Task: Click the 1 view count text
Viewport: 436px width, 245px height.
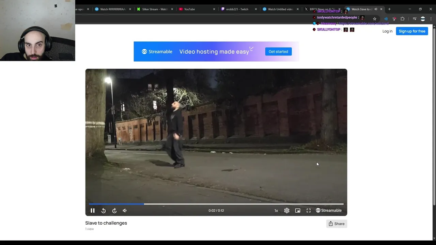Action: (x=89, y=229)
